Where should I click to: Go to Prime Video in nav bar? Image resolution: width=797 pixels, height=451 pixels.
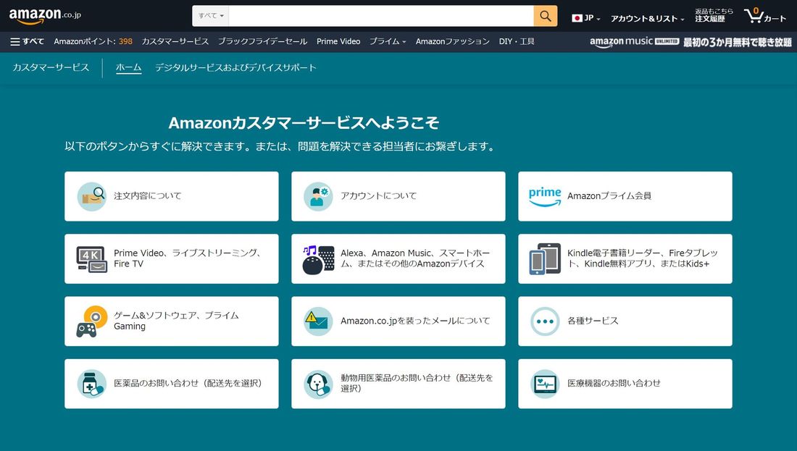(x=338, y=42)
